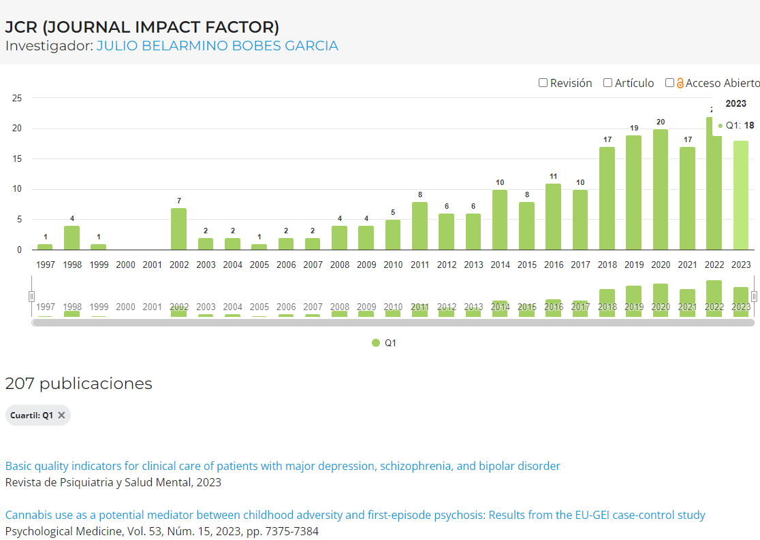Enable the Revisión checkbox
Viewport: 760px width, 540px height.
coord(543,83)
